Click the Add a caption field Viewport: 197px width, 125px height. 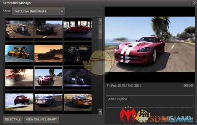pos(150,101)
